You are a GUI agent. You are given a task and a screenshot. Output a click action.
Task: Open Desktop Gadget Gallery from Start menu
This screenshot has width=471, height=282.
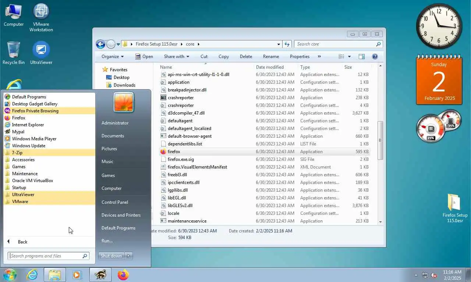pos(49,104)
